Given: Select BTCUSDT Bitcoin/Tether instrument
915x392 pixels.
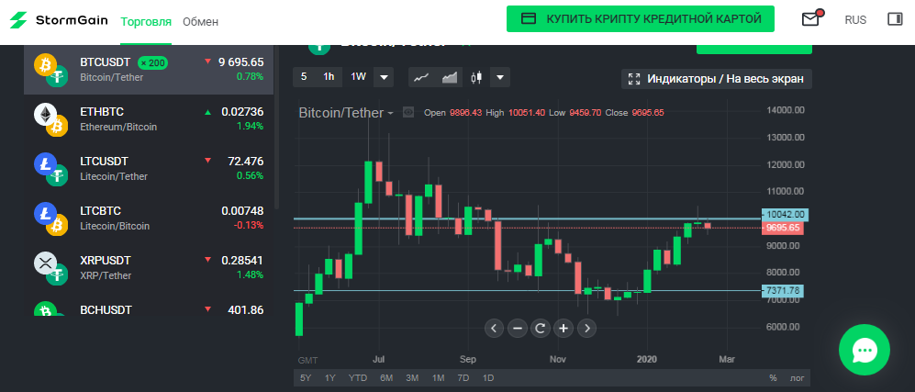Looking at the screenshot, I should pyautogui.click(x=149, y=70).
